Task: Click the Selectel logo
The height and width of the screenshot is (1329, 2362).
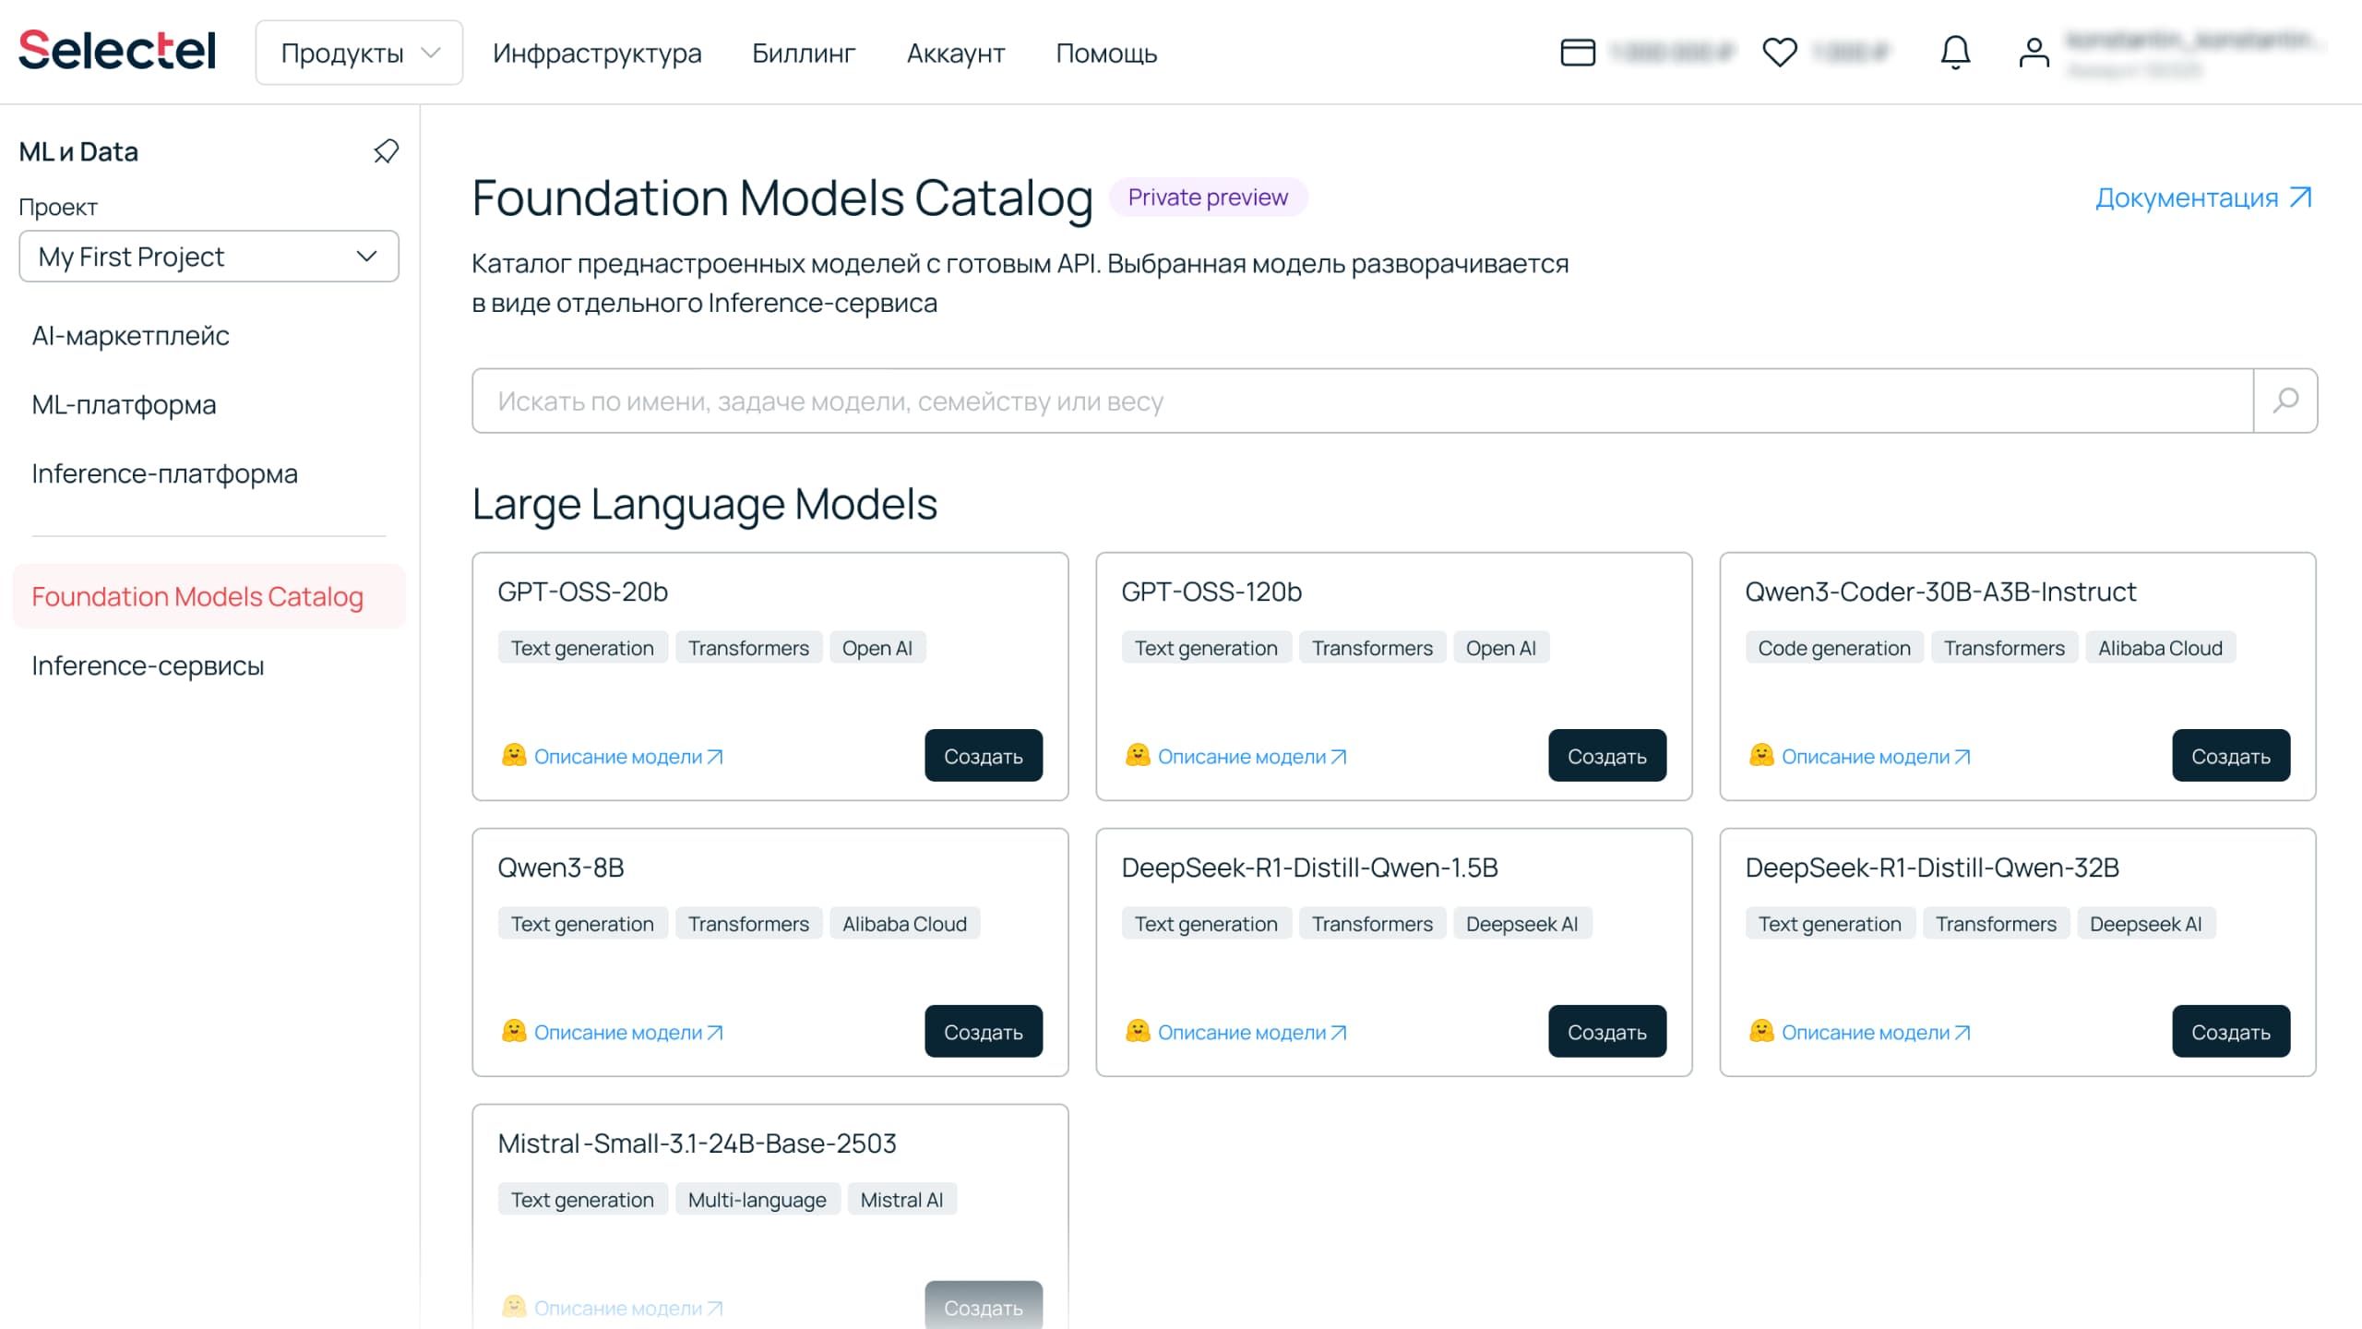Action: pos(117,51)
